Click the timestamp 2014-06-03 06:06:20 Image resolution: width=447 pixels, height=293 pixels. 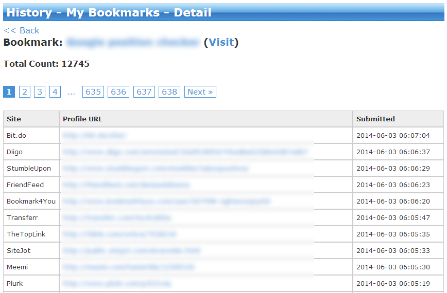click(x=393, y=202)
